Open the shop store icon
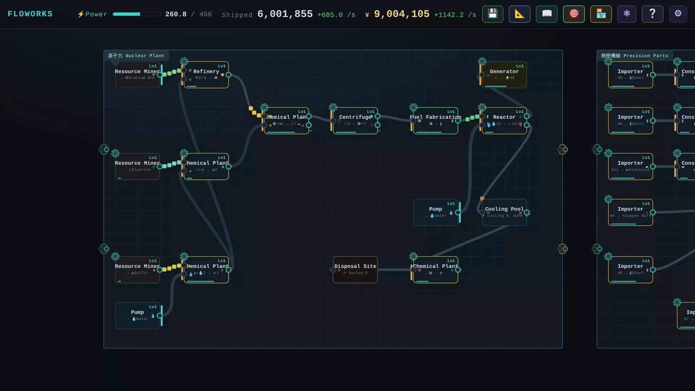The width and height of the screenshot is (695, 391). (x=601, y=14)
